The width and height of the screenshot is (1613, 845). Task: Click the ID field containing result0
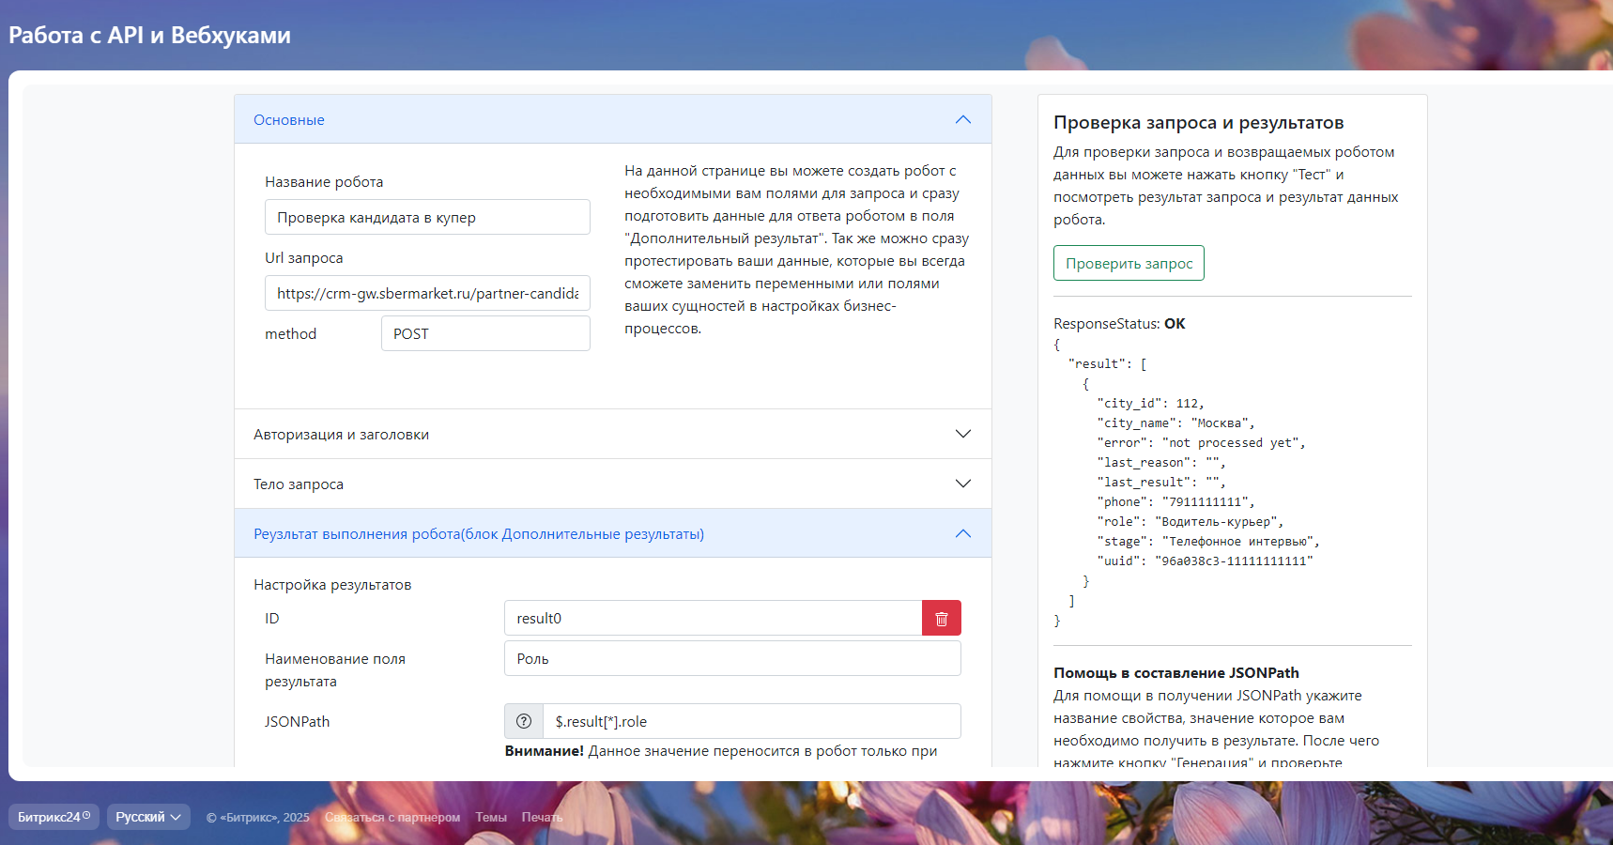pyautogui.click(x=713, y=619)
